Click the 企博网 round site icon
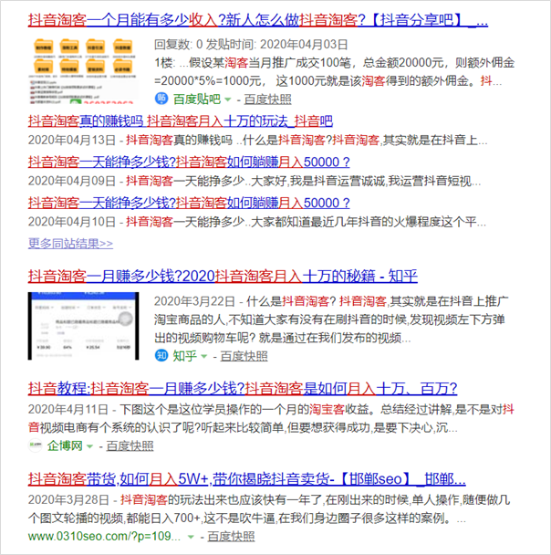 pos(35,445)
